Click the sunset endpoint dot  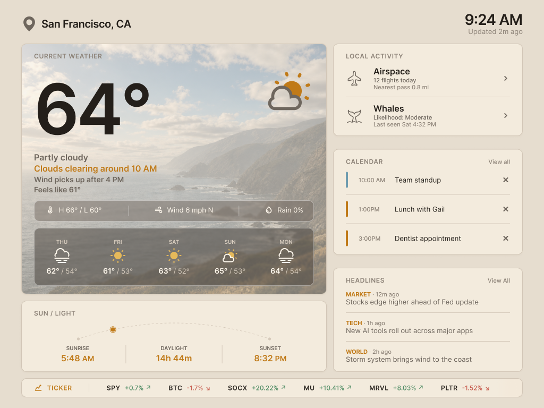[269, 338]
